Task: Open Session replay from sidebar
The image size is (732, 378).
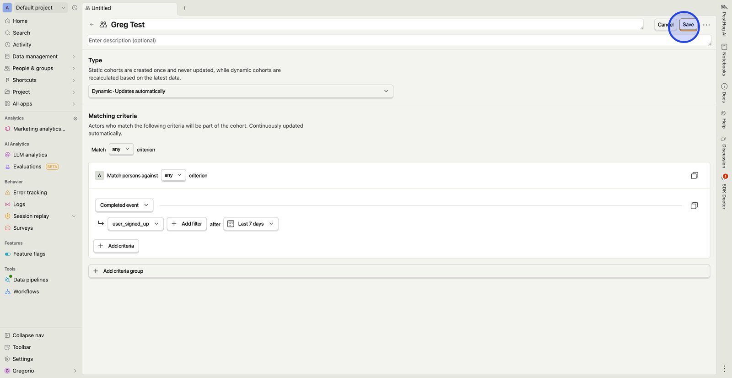Action: [31, 216]
